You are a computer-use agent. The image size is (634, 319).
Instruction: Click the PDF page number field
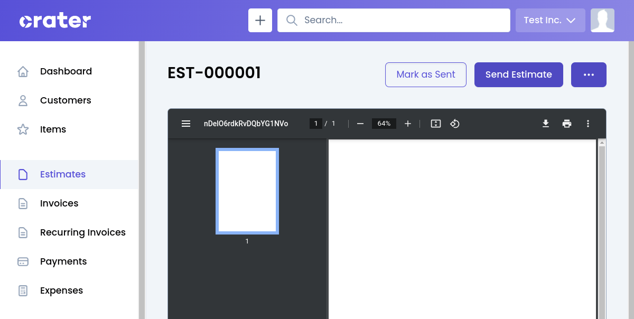point(316,124)
